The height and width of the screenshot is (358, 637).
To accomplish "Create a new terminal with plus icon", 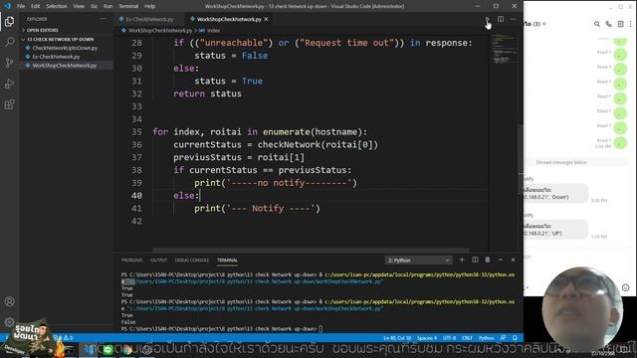I will 462,260.
